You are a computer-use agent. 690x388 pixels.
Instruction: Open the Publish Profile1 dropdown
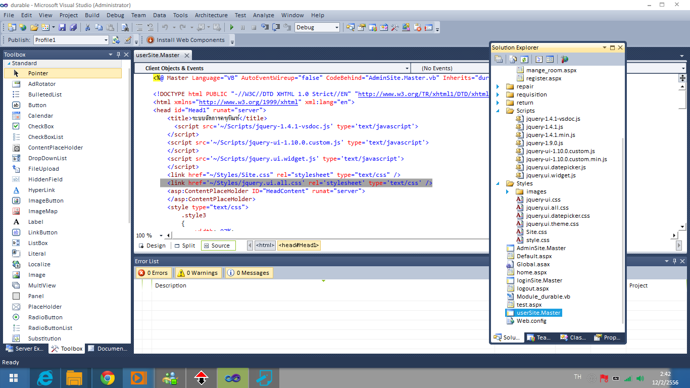click(x=106, y=40)
